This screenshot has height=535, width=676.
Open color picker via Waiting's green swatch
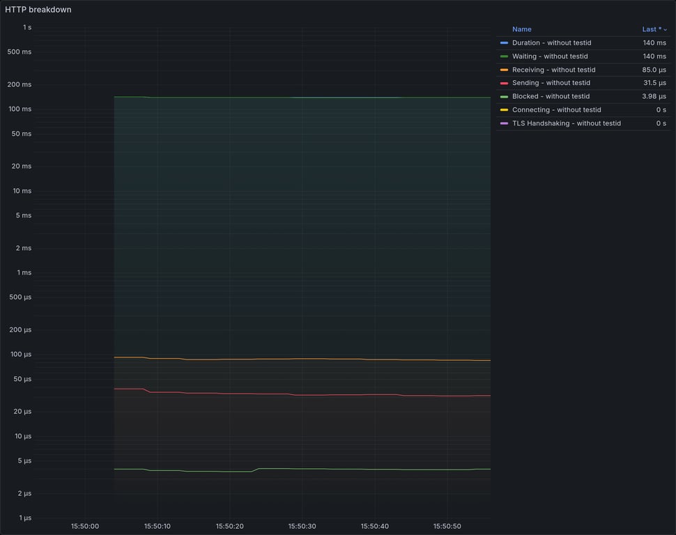coord(503,56)
